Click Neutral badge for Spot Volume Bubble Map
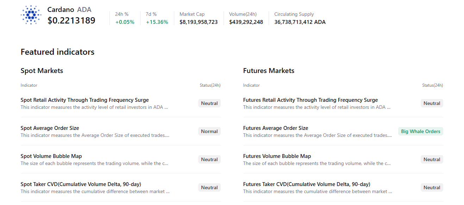 [209, 159]
